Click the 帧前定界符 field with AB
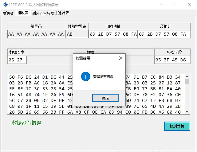The height and width of the screenshot is (152, 197). [77, 34]
